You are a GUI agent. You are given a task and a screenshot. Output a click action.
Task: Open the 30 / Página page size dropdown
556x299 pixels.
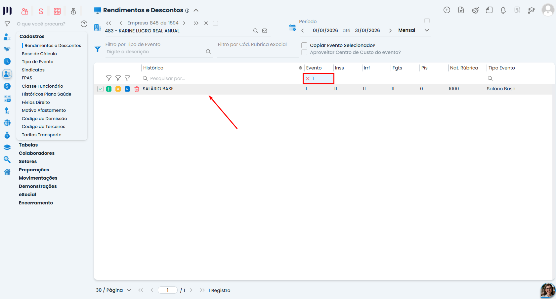113,290
